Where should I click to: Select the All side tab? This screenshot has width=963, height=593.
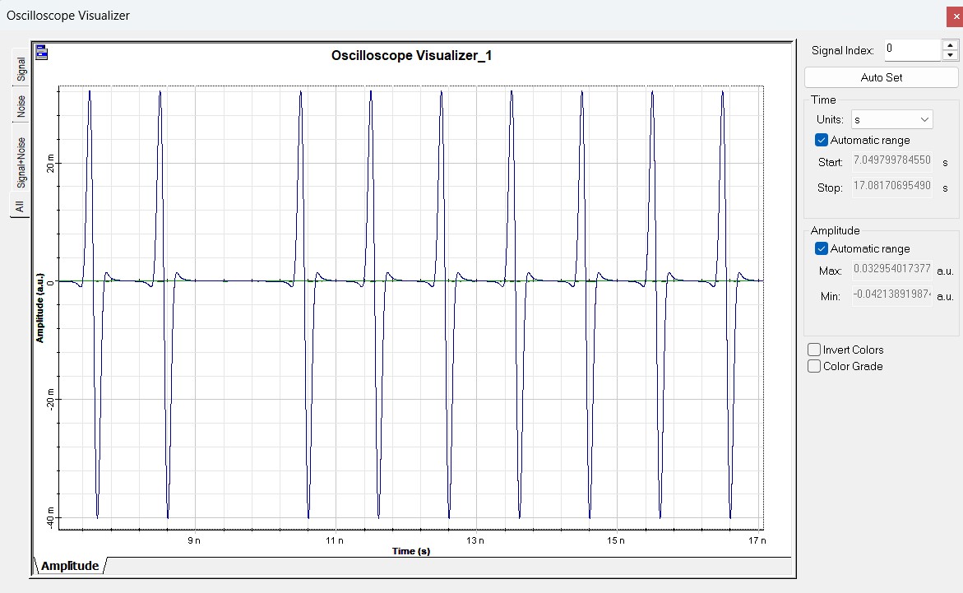20,206
